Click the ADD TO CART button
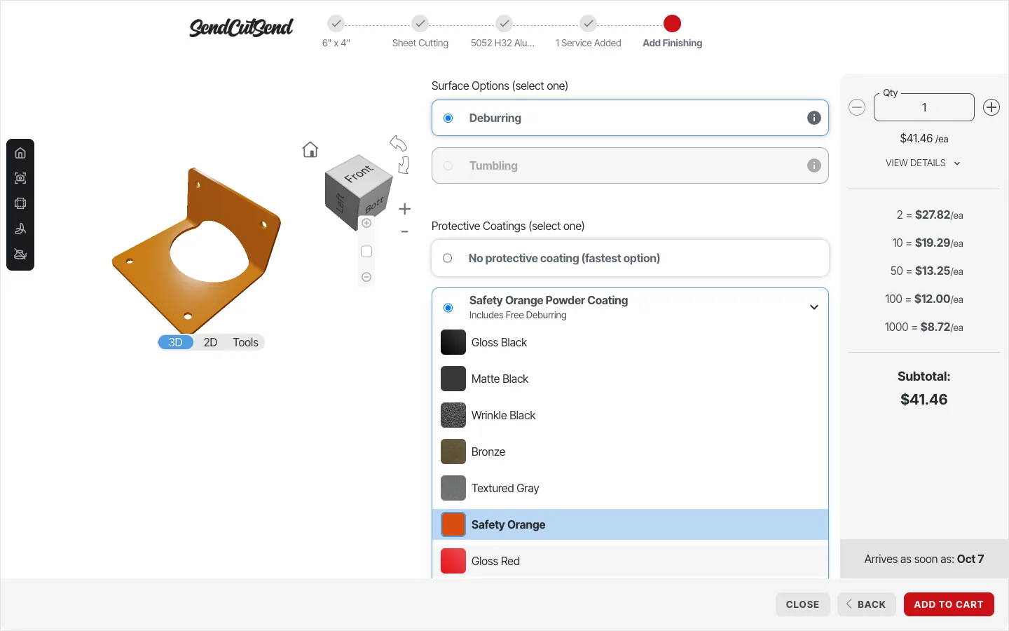The width and height of the screenshot is (1009, 631). pos(949,604)
